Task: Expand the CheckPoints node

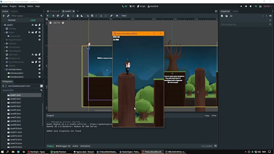Action: [5, 47]
